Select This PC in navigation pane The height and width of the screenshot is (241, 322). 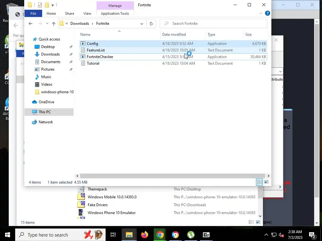(45, 112)
